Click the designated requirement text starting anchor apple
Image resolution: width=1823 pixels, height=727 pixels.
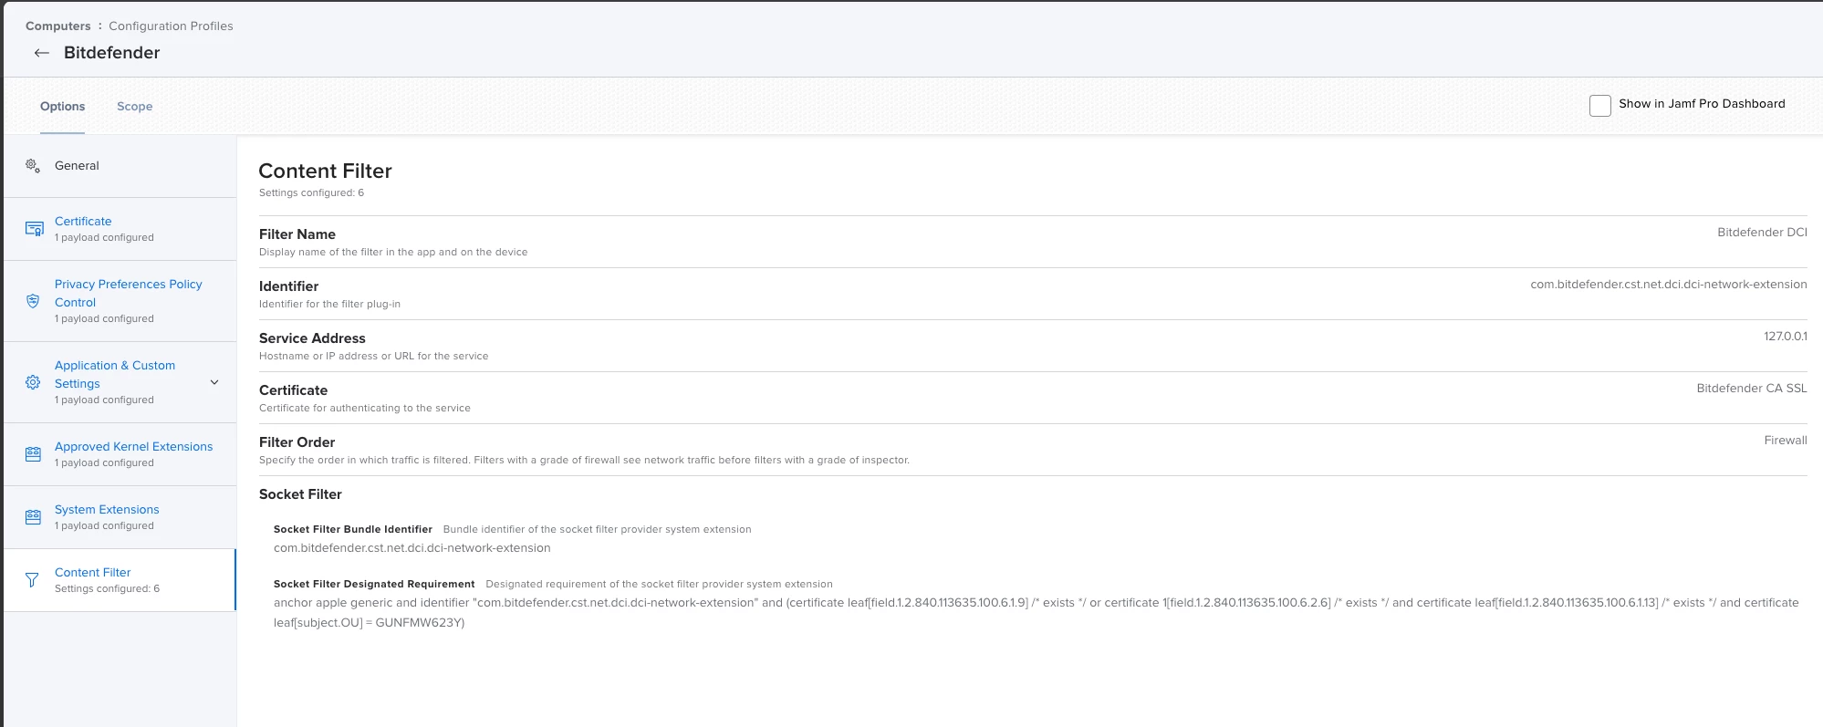[1036, 613]
